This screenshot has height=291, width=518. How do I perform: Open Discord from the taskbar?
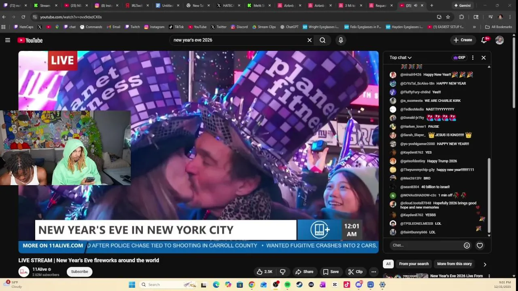click(x=359, y=285)
